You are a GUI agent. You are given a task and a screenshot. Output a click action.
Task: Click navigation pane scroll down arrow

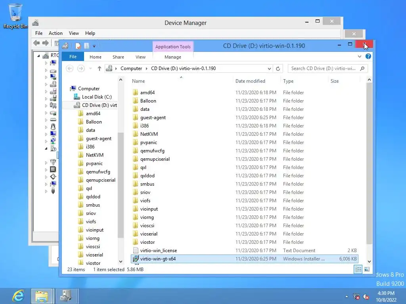121,262
